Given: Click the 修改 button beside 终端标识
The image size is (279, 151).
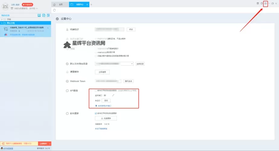Looking at the screenshot, I should (131, 29).
